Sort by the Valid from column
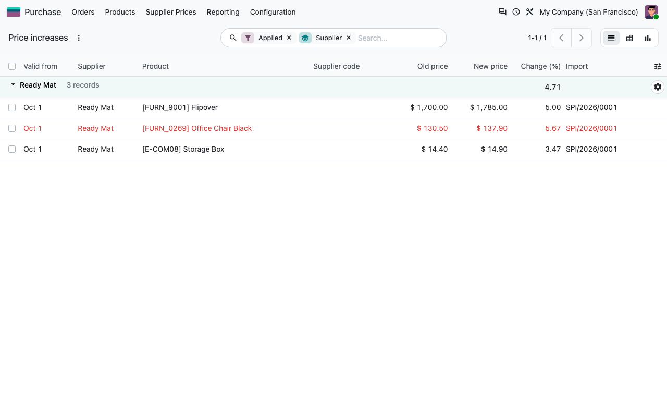Screen dimensions: 667x417 (40, 66)
